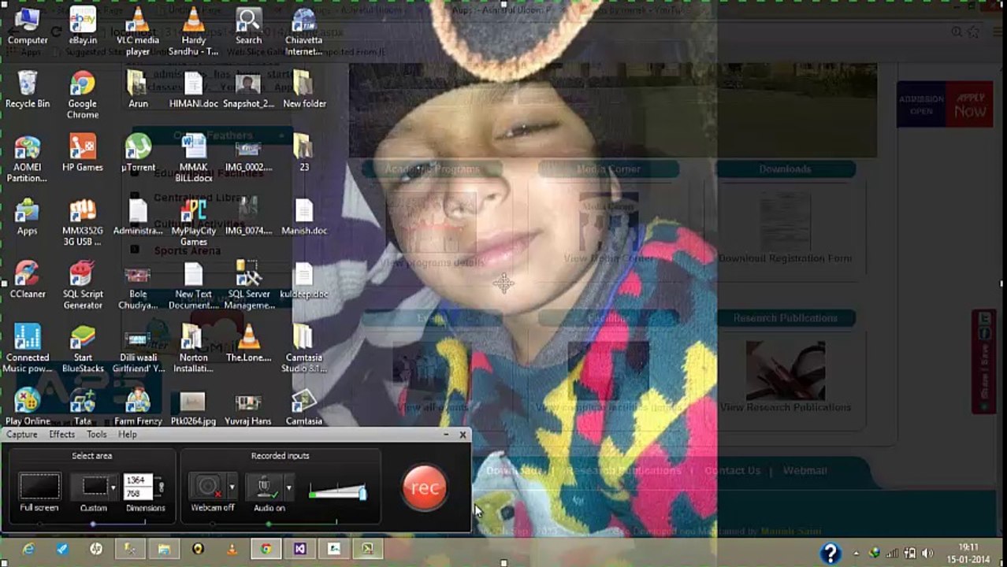Viewport: 1007px width, 567px height.
Task: Launch CCleaner shortcut
Action: [x=28, y=280]
